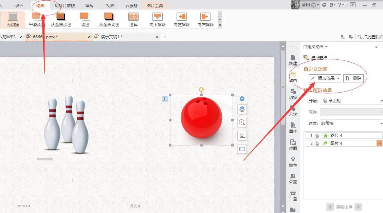
Task: Select animation entry 1 图片 4
Action: (x=344, y=136)
